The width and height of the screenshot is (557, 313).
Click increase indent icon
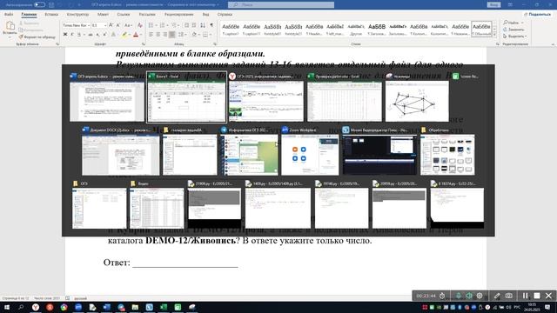tap(194, 25)
